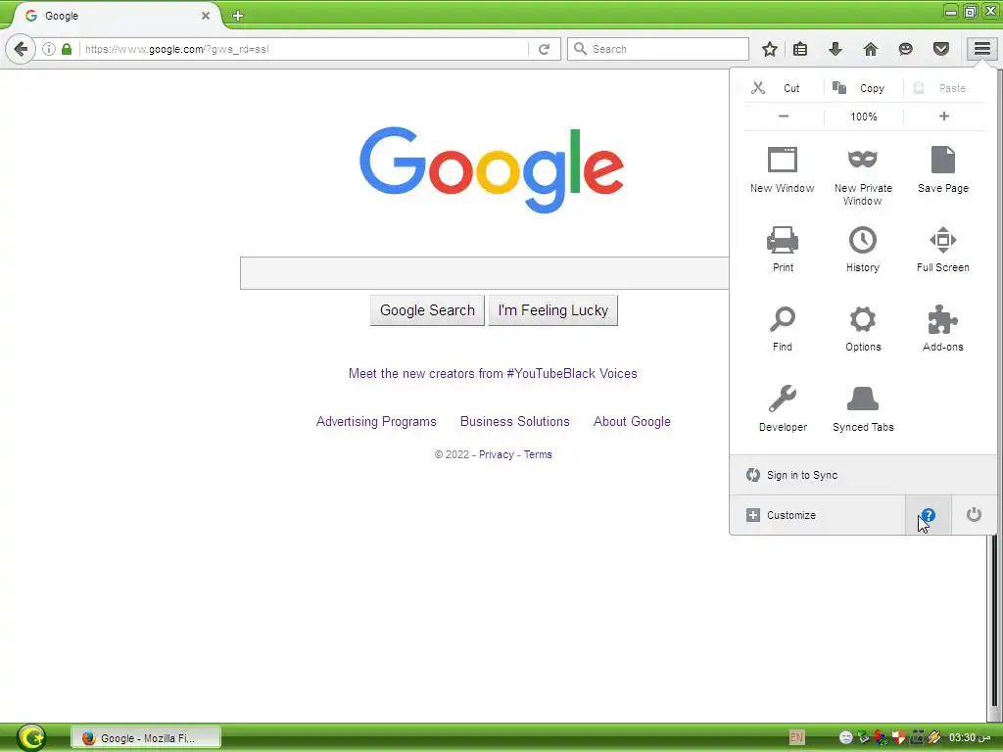Click I'm Feeling Lucky button
Image resolution: width=1003 pixels, height=752 pixels.
553,310
